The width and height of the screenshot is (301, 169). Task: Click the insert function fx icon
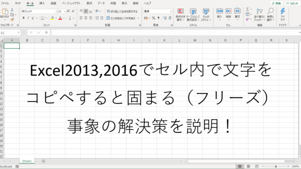[46, 32]
